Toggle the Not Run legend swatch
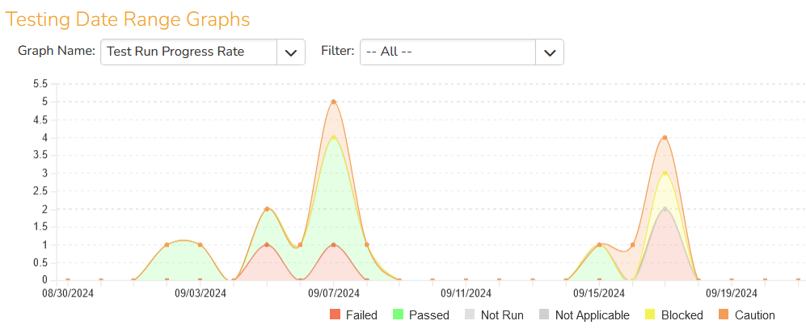Viewport: 806px width, 329px height. click(469, 314)
